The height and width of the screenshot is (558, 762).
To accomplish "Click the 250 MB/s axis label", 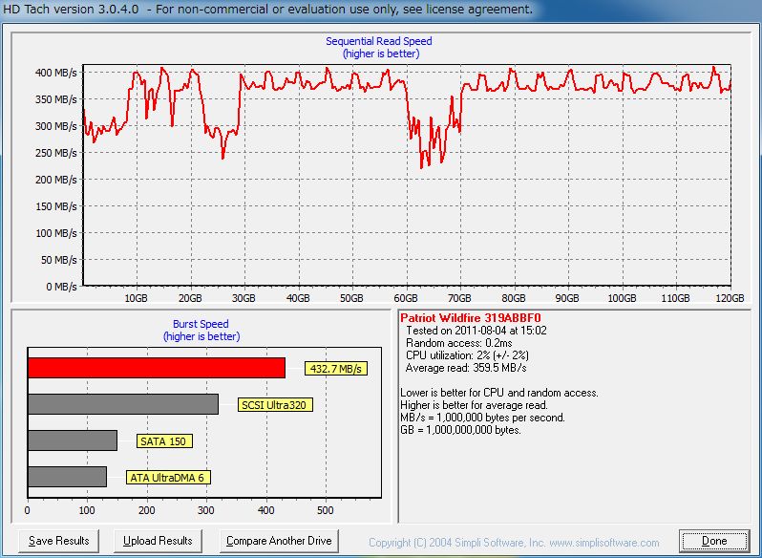I will pyautogui.click(x=56, y=153).
